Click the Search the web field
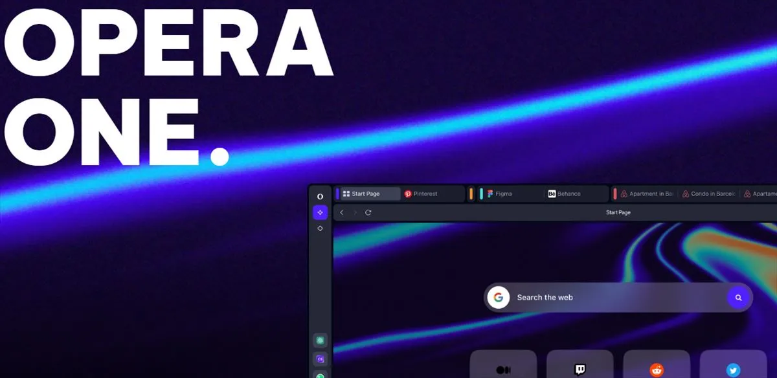This screenshot has height=378, width=777. 618,298
